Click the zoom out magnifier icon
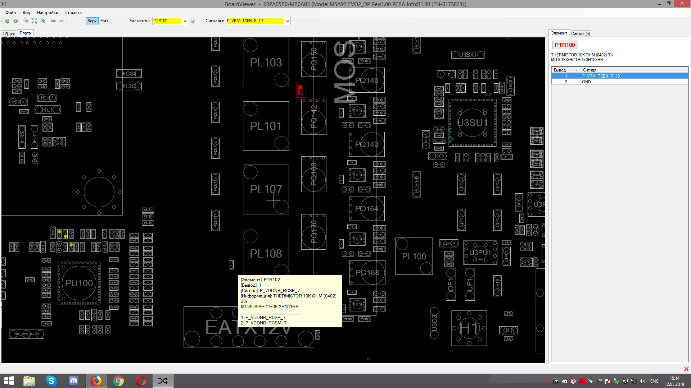The height and width of the screenshot is (388, 691). (x=26, y=21)
